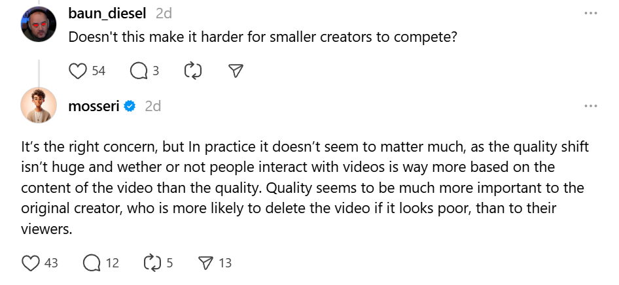
Task: Open replies to baun_diesel's comment
Action: pos(139,71)
